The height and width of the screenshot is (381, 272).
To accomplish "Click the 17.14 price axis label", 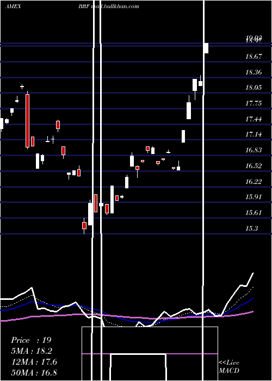I will point(254,134).
